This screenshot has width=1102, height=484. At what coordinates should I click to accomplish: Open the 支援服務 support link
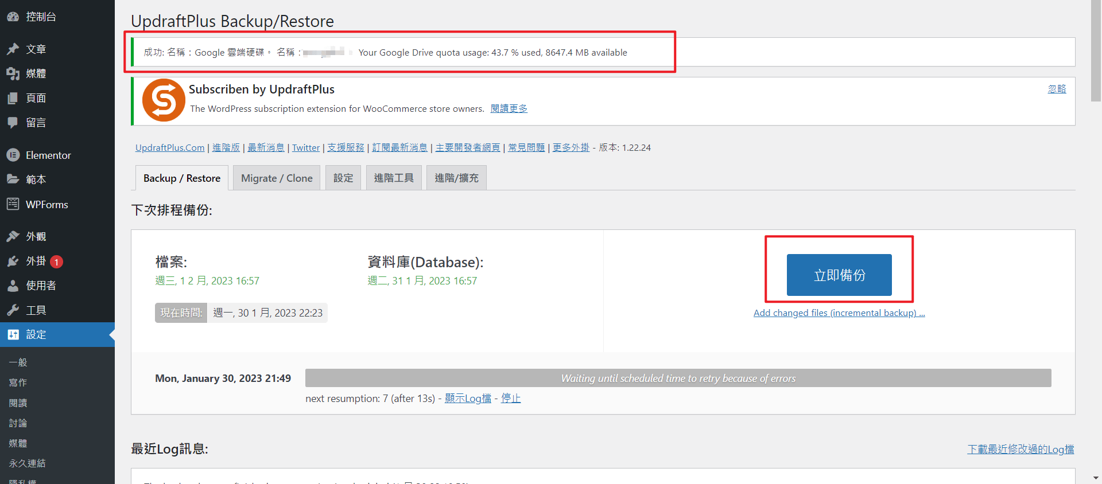coord(346,147)
